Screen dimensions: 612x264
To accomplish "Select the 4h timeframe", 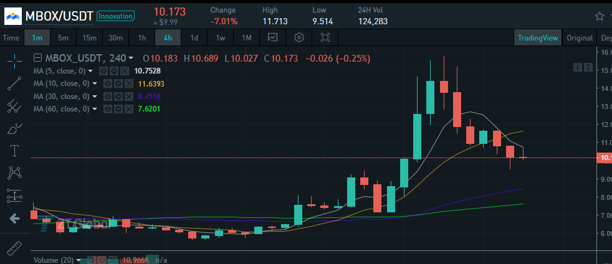I will (168, 38).
